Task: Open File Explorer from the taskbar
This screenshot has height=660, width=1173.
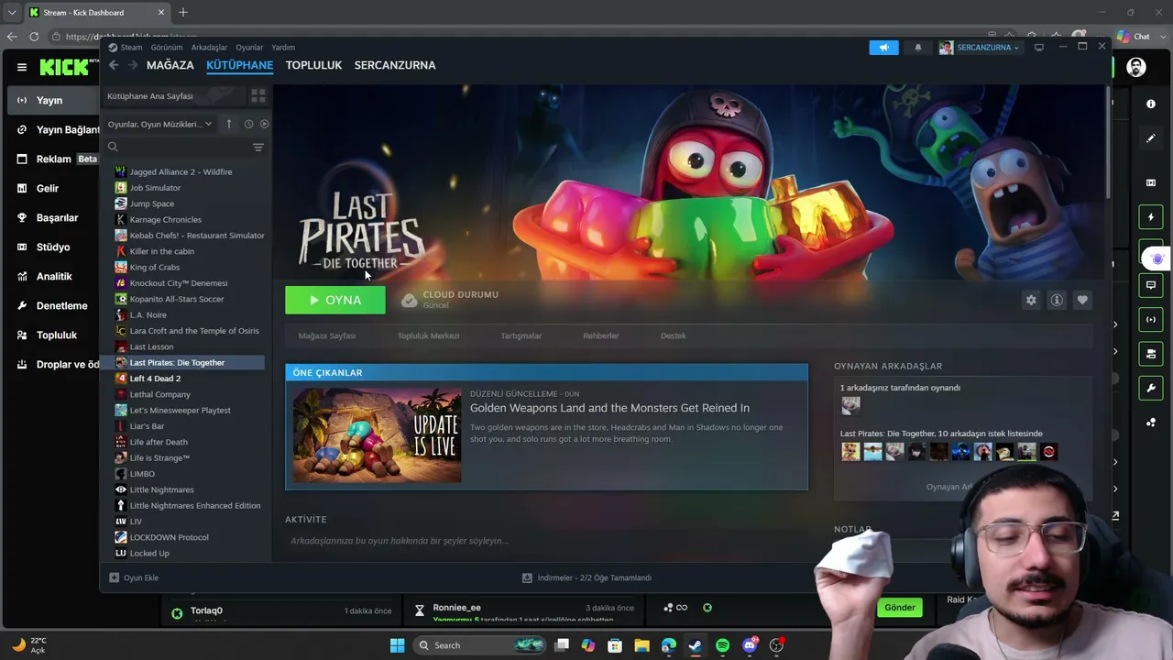Action: [x=641, y=645]
